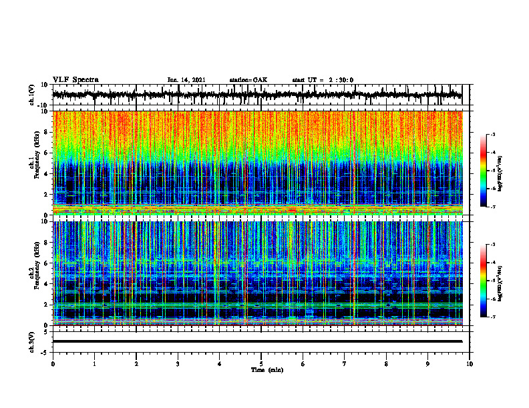Click the time axis tick label "3"
529x408 pixels.
point(178,364)
